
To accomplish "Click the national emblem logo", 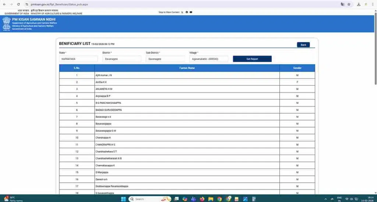I will coord(7,24).
